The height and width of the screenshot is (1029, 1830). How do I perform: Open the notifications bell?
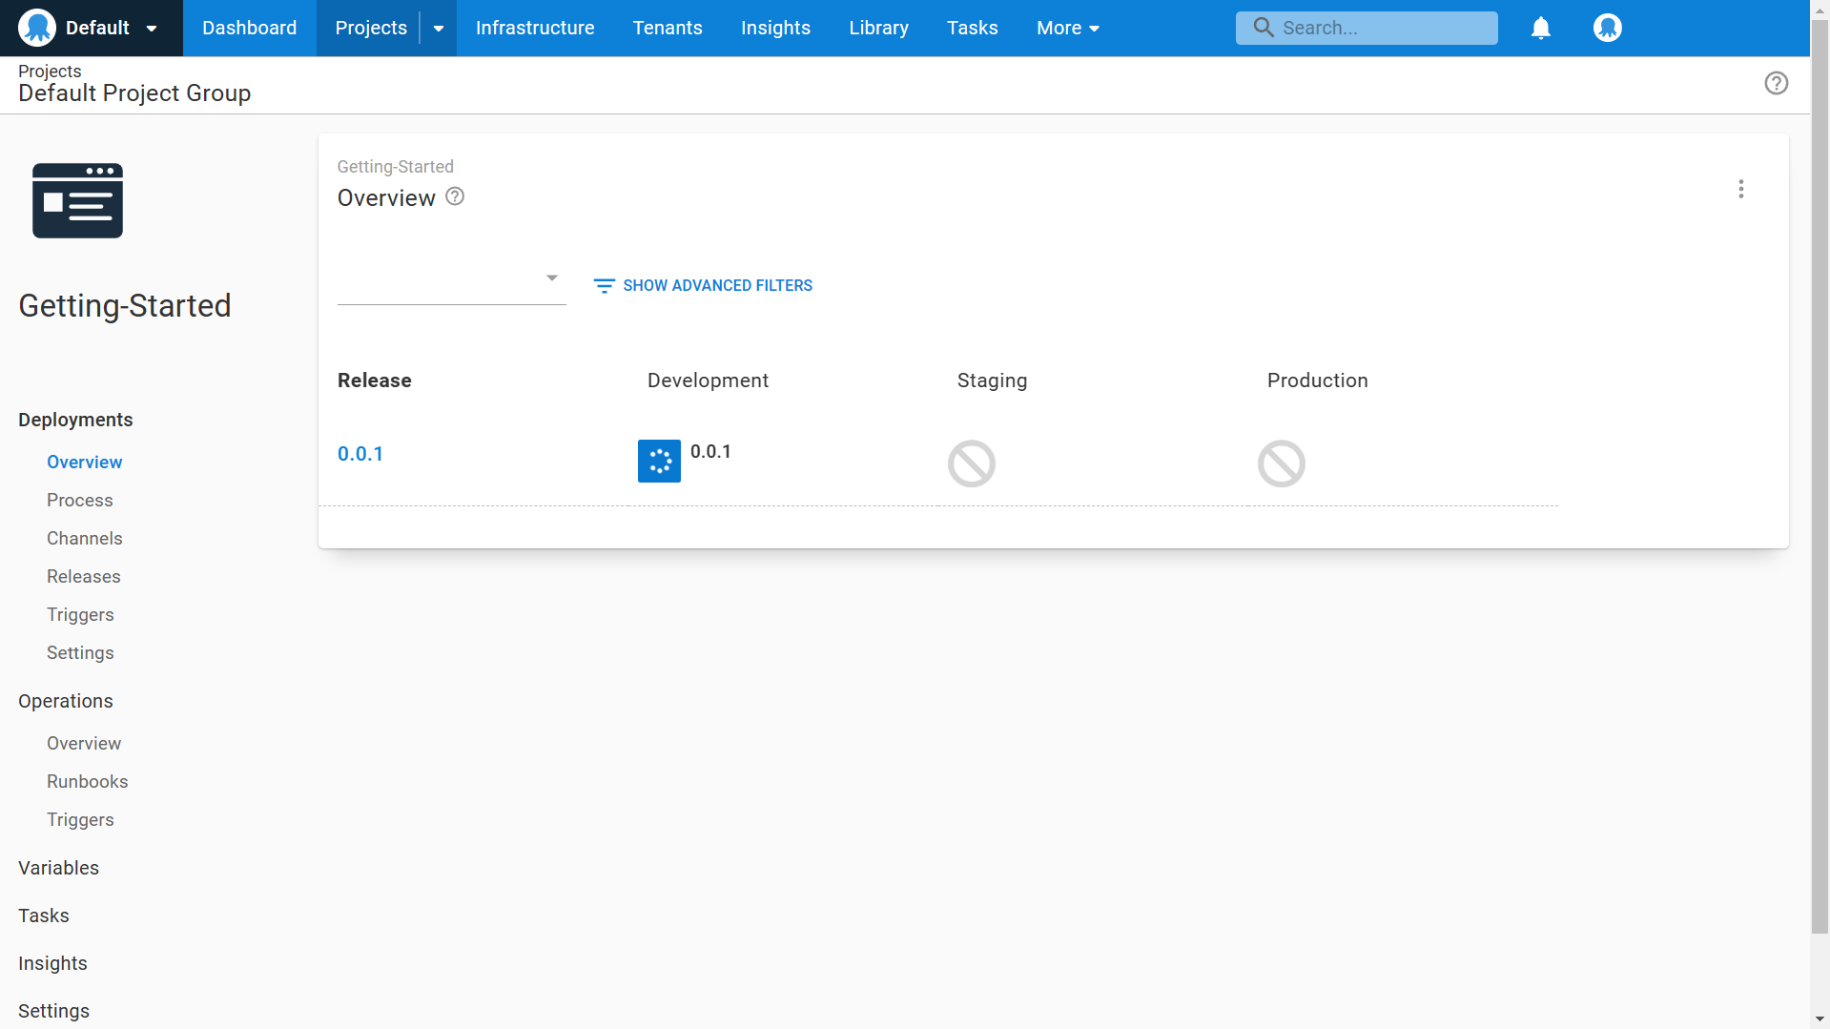[x=1541, y=28]
